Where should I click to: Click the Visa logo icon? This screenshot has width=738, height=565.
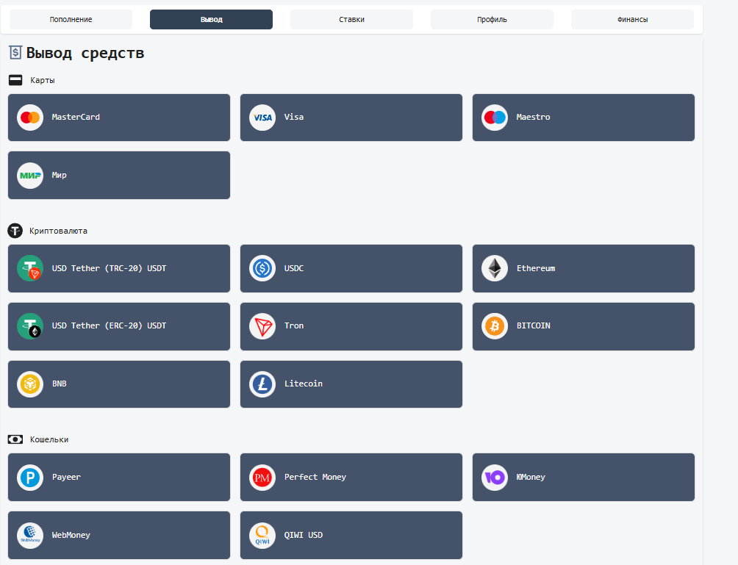point(262,118)
